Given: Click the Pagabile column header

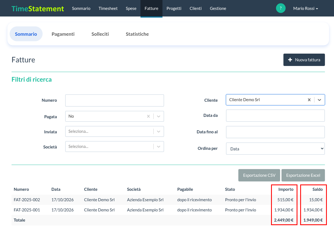Looking at the screenshot, I should 185,189.
